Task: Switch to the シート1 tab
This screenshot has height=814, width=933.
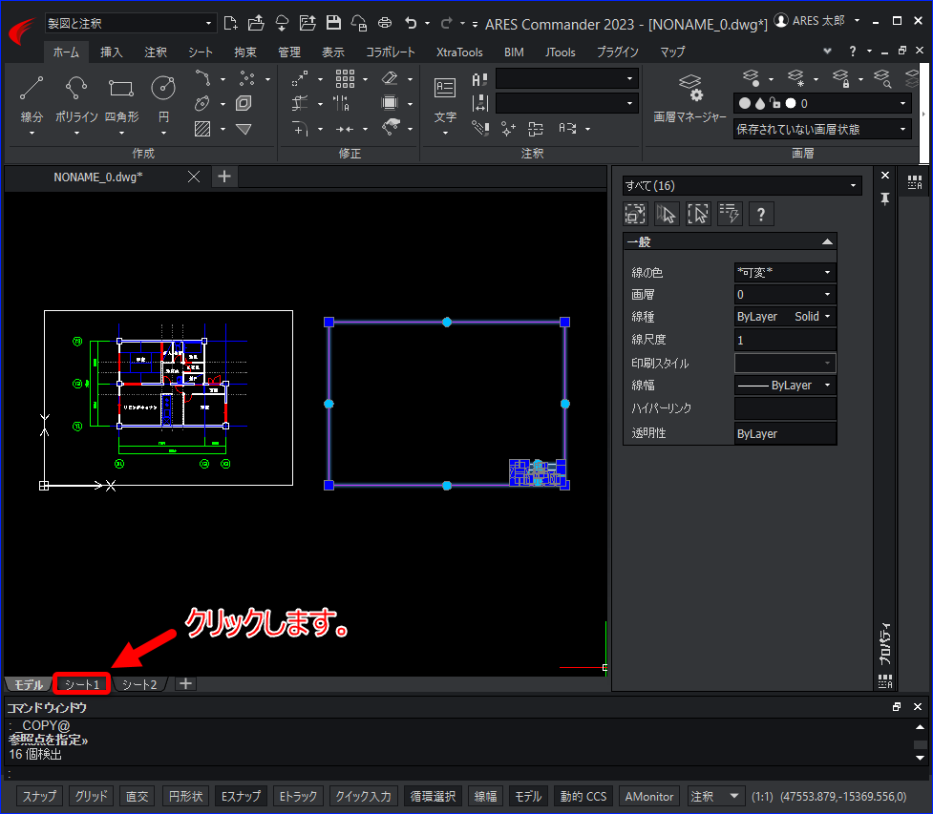Action: [x=82, y=684]
